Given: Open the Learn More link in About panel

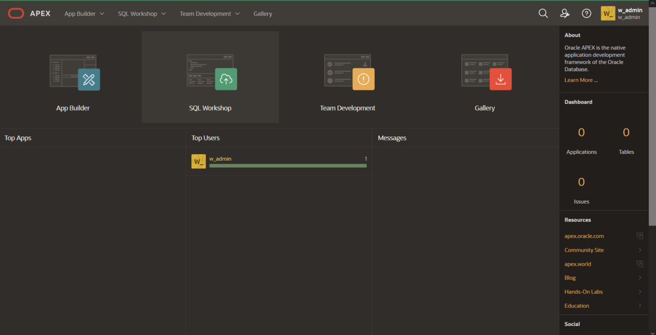Looking at the screenshot, I should pyautogui.click(x=581, y=79).
